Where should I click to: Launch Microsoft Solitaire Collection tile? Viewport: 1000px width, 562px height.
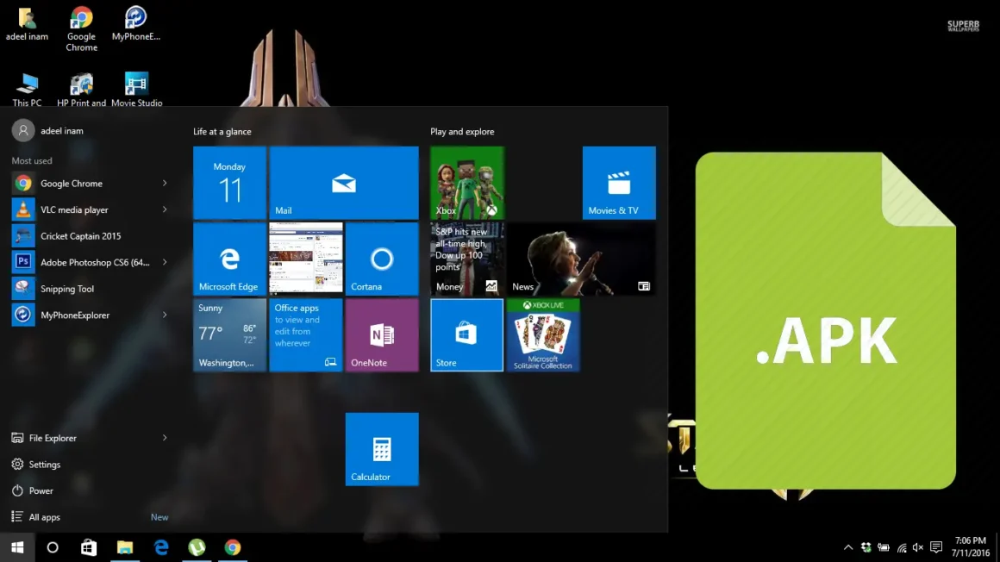543,335
